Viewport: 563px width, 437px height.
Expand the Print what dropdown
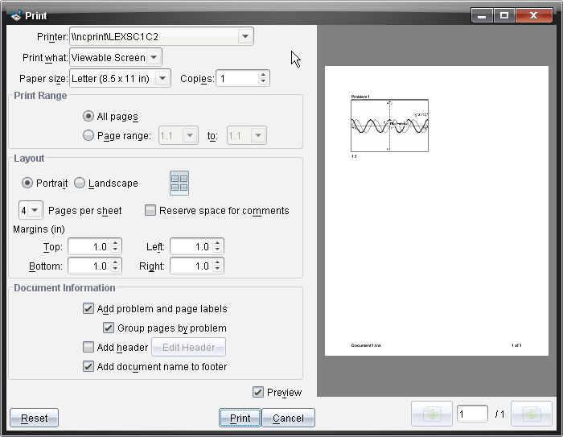point(154,57)
